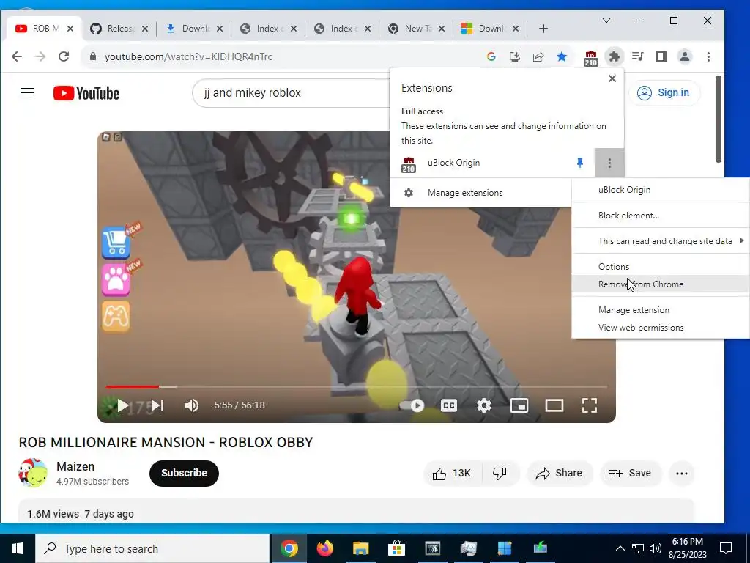The image size is (750, 563).
Task: Focus the YouTube search box
Action: tap(292, 93)
